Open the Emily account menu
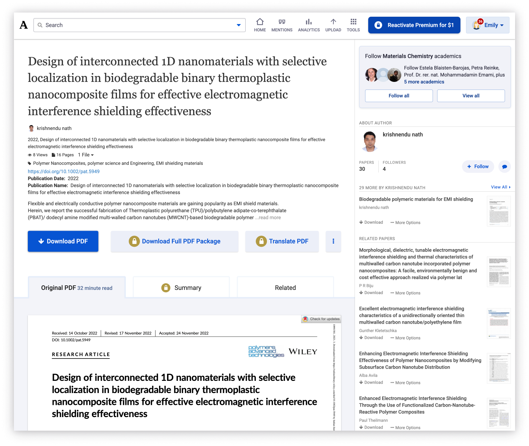Viewport: 529px width, 446px height. [x=488, y=25]
